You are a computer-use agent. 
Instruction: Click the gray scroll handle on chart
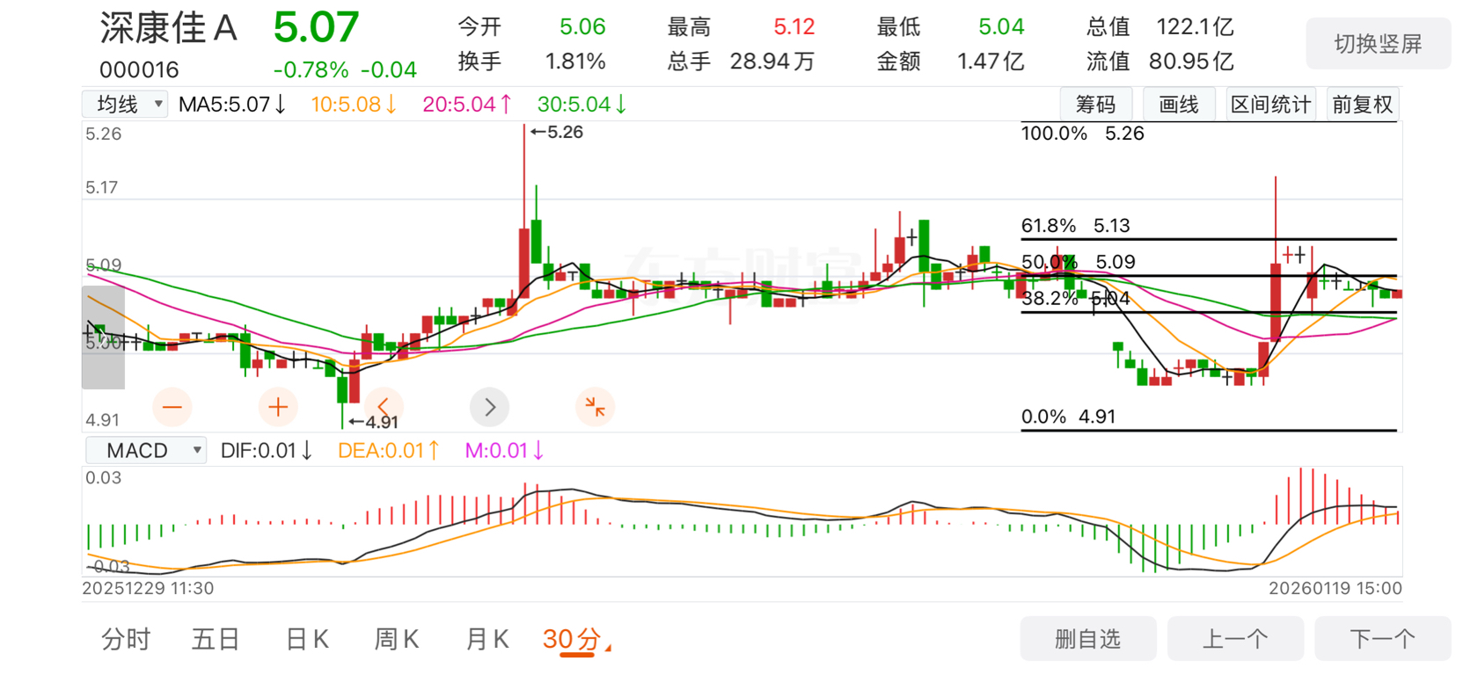(103, 337)
